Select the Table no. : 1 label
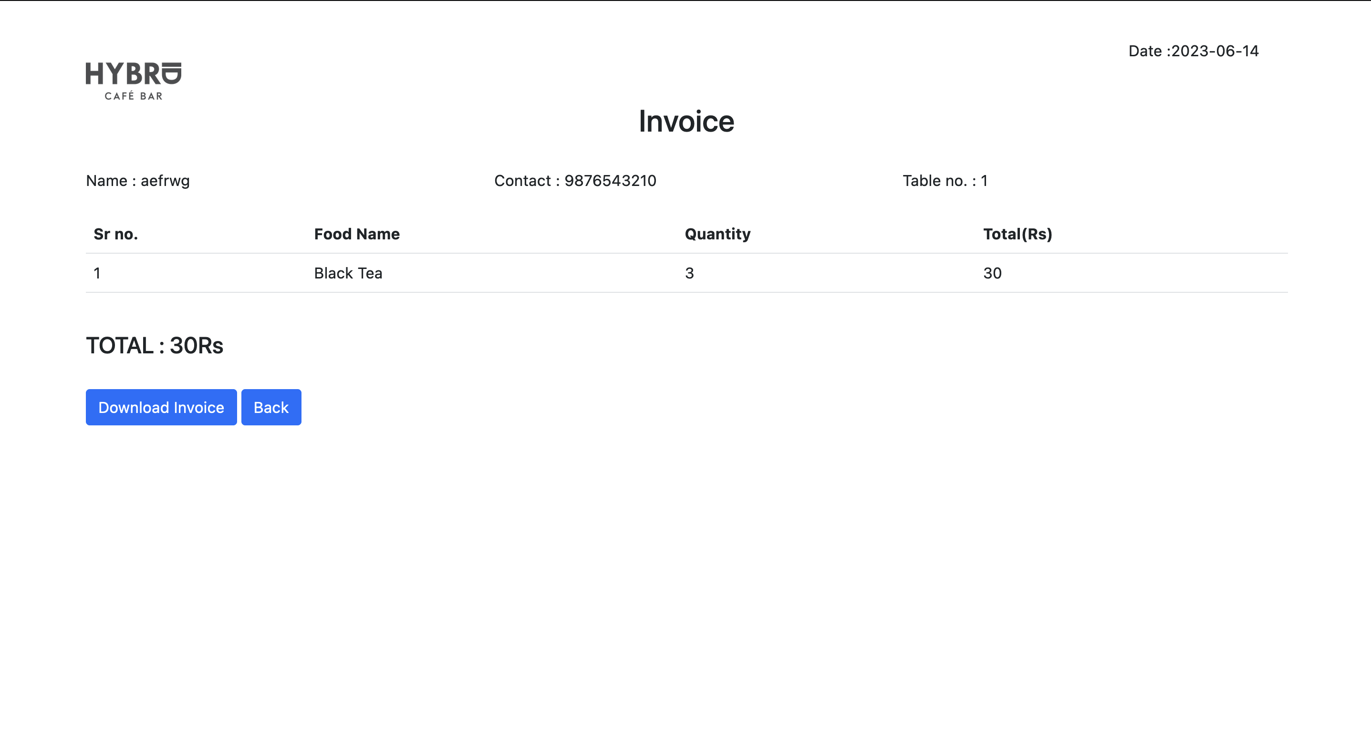 (945, 180)
